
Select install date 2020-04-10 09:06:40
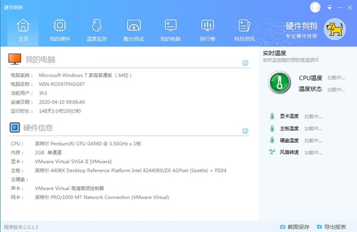point(62,102)
